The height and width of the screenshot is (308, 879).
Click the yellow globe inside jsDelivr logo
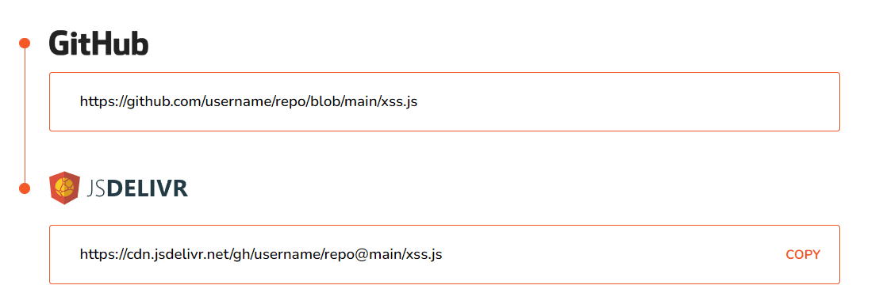click(x=64, y=186)
